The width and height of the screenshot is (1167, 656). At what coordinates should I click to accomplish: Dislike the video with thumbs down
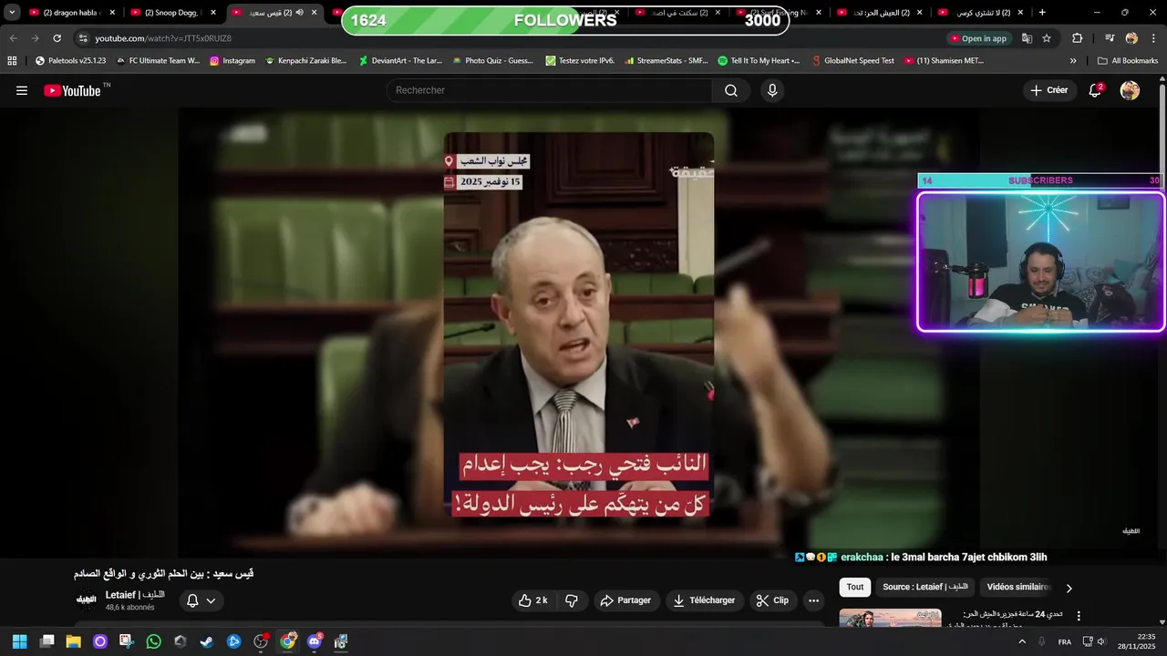(572, 600)
